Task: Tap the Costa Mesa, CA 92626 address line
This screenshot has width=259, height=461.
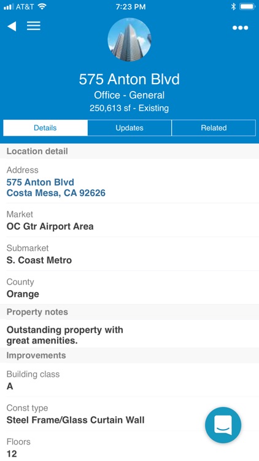Action: (56, 193)
